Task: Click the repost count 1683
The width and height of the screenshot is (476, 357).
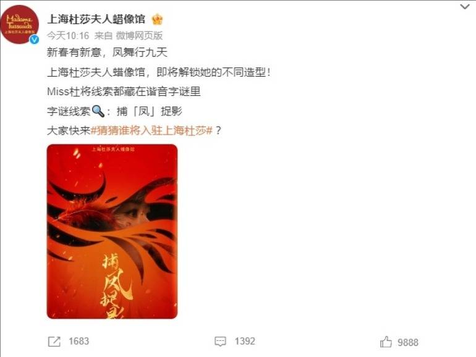Action: 79,341
